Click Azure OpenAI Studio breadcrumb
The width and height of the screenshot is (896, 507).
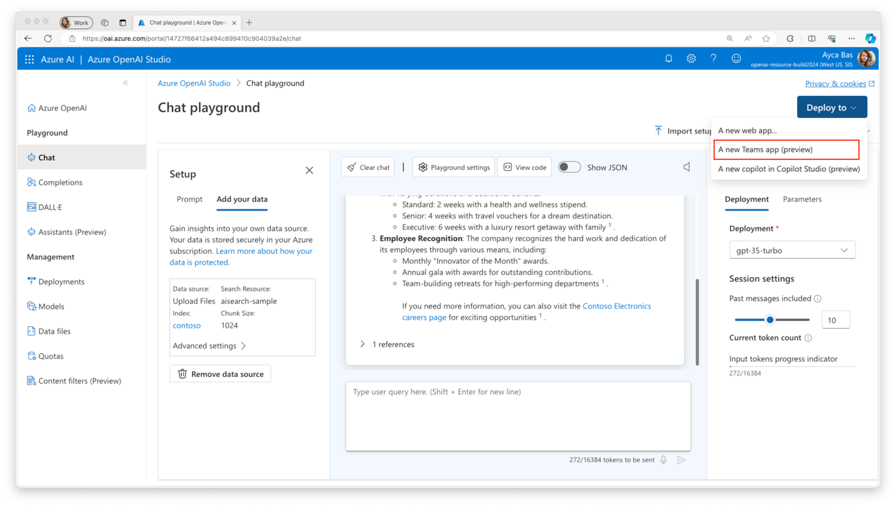tap(194, 83)
